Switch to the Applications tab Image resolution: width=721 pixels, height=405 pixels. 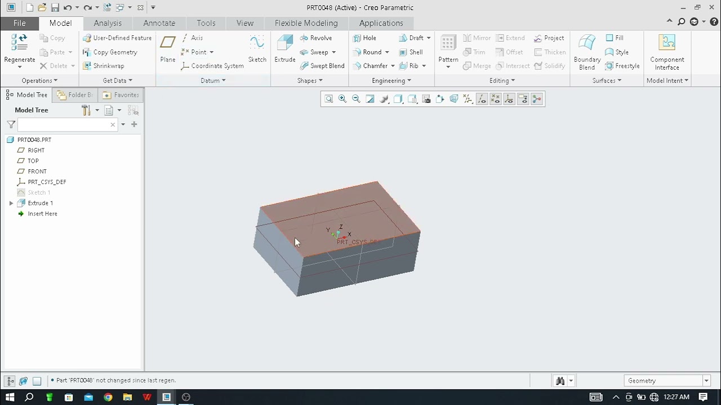[x=381, y=23]
